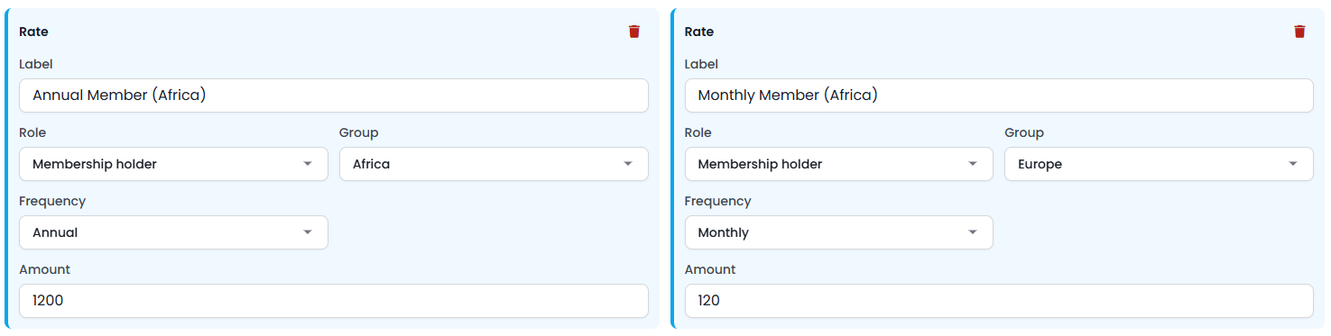This screenshot has width=1331, height=336.
Task: Open the Africa Group dropdown
Action: point(494,164)
